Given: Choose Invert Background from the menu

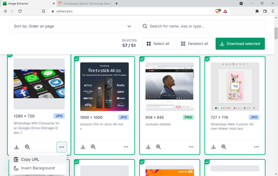Looking at the screenshot, I should click(x=38, y=168).
